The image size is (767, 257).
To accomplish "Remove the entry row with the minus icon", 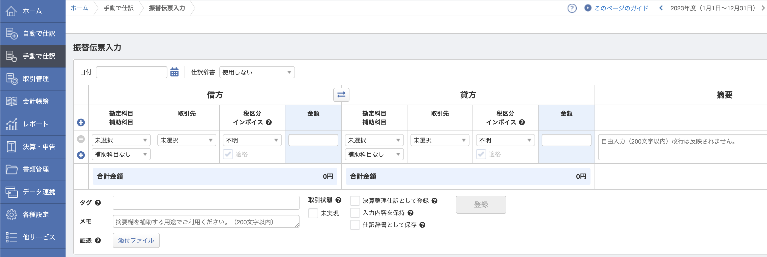I will (81, 139).
